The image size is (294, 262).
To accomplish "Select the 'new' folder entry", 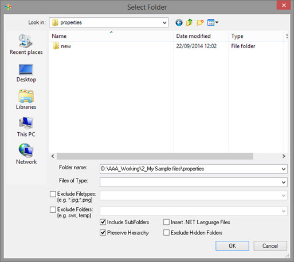I will pos(66,46).
